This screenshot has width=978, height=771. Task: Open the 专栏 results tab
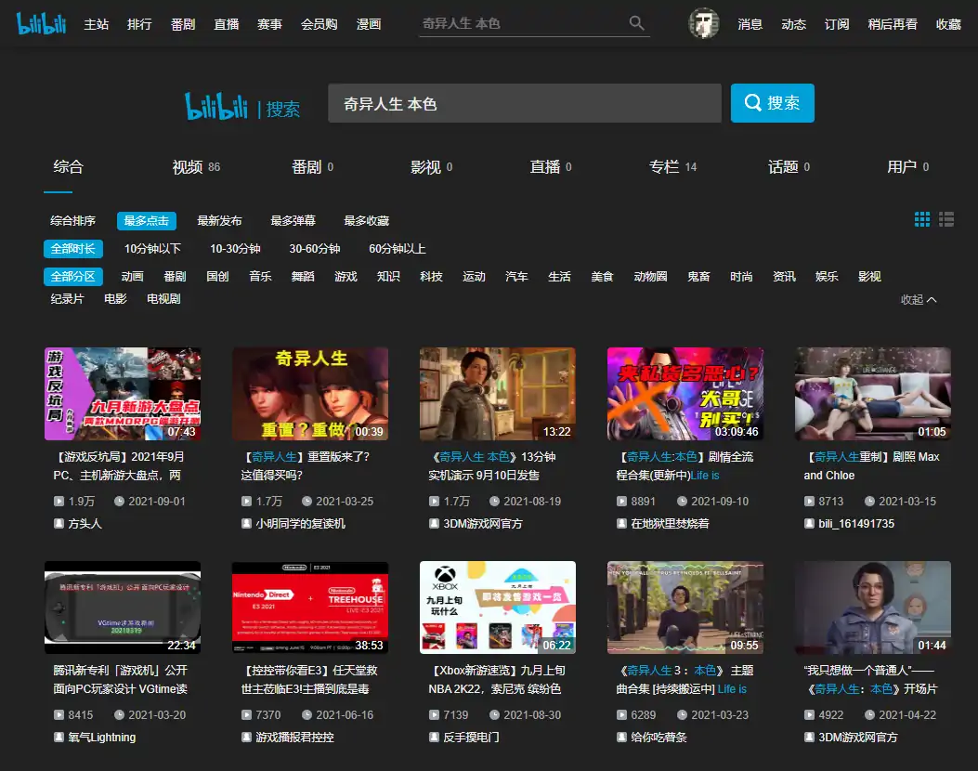673,167
